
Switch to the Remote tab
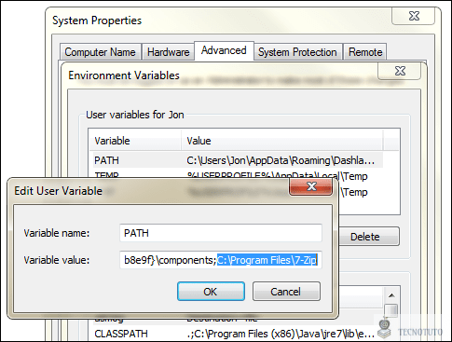365,52
